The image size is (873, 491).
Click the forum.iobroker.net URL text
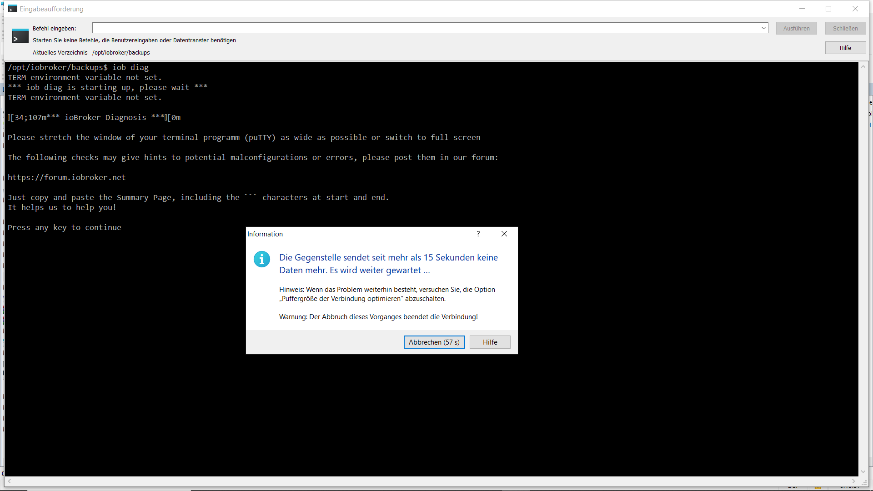(x=66, y=177)
